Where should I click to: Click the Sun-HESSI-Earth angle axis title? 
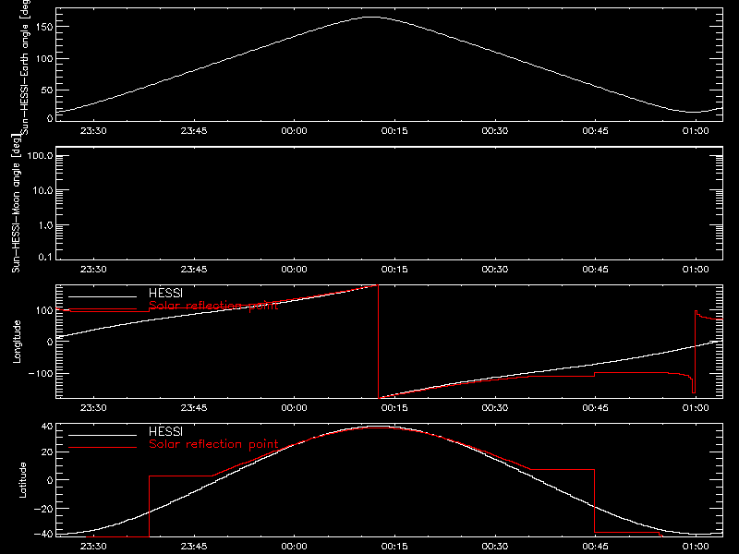pyautogui.click(x=25, y=67)
